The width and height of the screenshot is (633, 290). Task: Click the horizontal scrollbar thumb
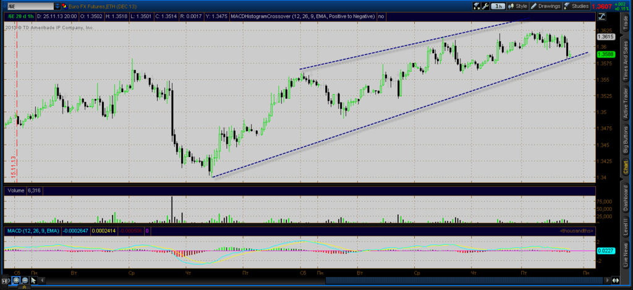(464, 280)
